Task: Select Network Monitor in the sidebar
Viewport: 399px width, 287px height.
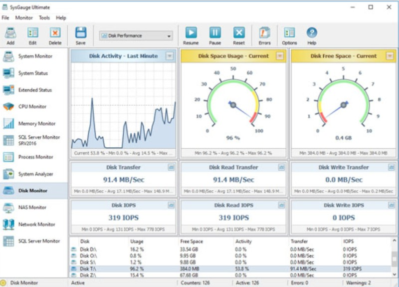Action: 36,225
